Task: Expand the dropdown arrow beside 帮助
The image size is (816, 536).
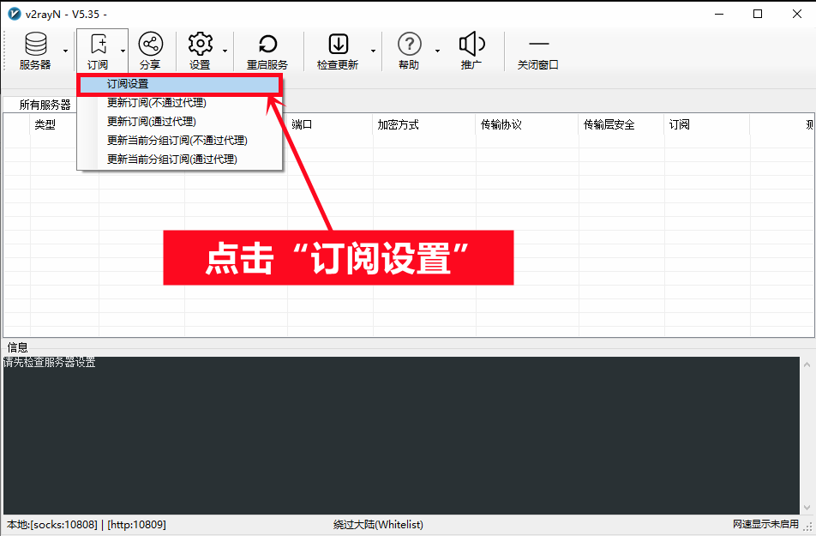Action: click(436, 51)
